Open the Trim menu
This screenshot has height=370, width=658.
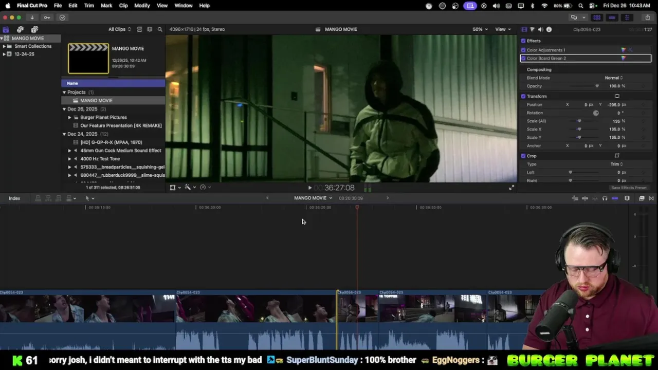[x=89, y=6]
